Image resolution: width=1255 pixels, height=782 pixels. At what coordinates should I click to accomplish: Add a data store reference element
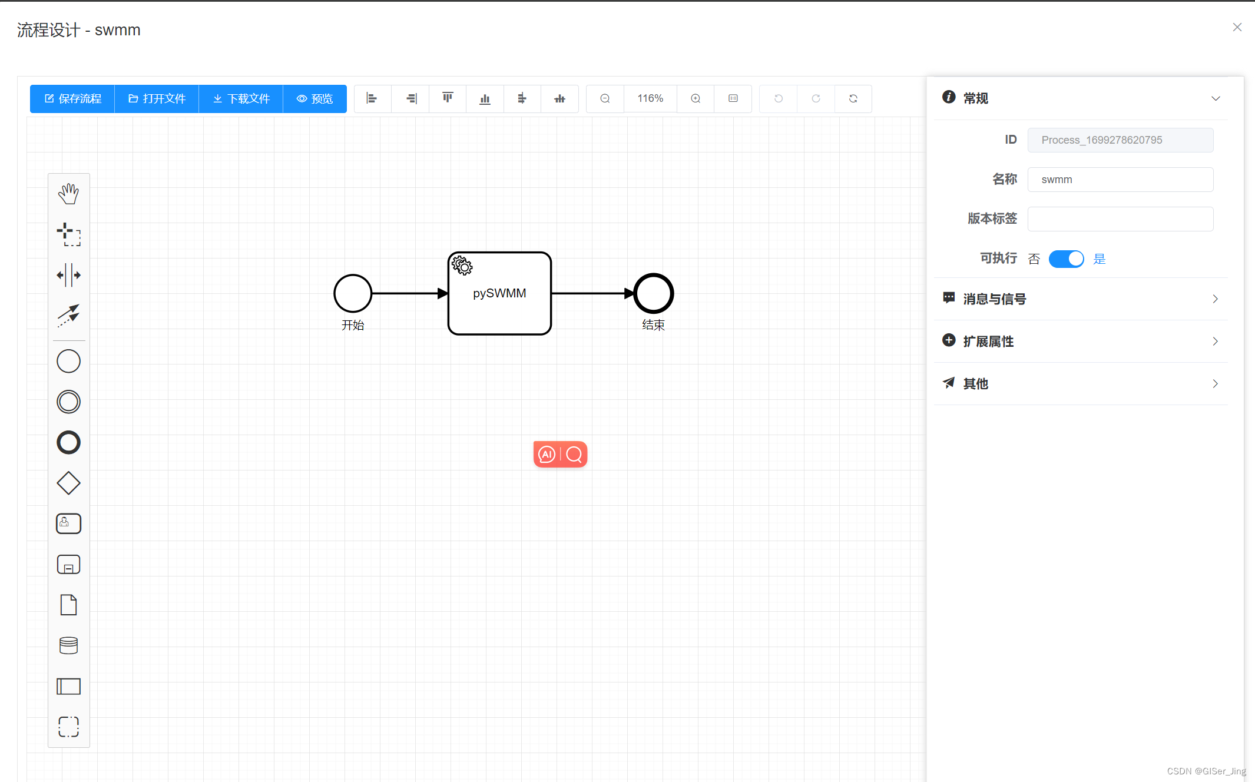pos(68,645)
